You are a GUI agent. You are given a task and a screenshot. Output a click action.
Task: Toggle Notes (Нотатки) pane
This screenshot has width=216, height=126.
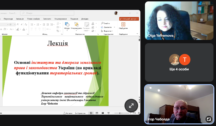(x=68, y=113)
